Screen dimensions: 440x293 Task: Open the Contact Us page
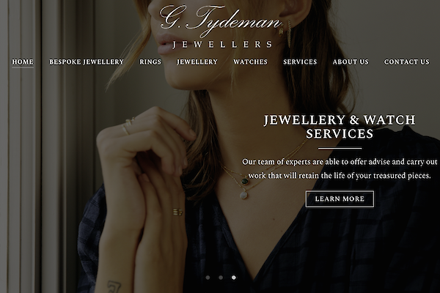(406, 62)
